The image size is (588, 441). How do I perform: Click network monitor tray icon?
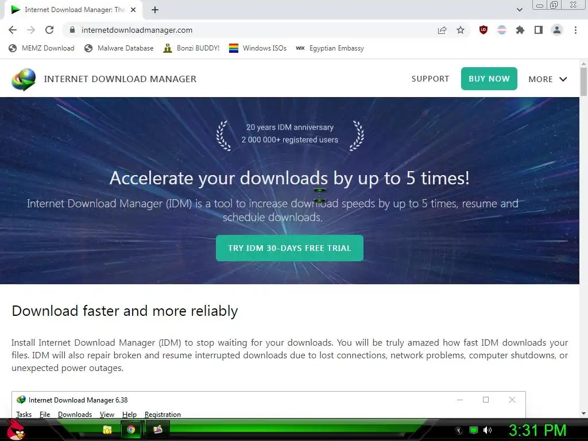(x=474, y=430)
